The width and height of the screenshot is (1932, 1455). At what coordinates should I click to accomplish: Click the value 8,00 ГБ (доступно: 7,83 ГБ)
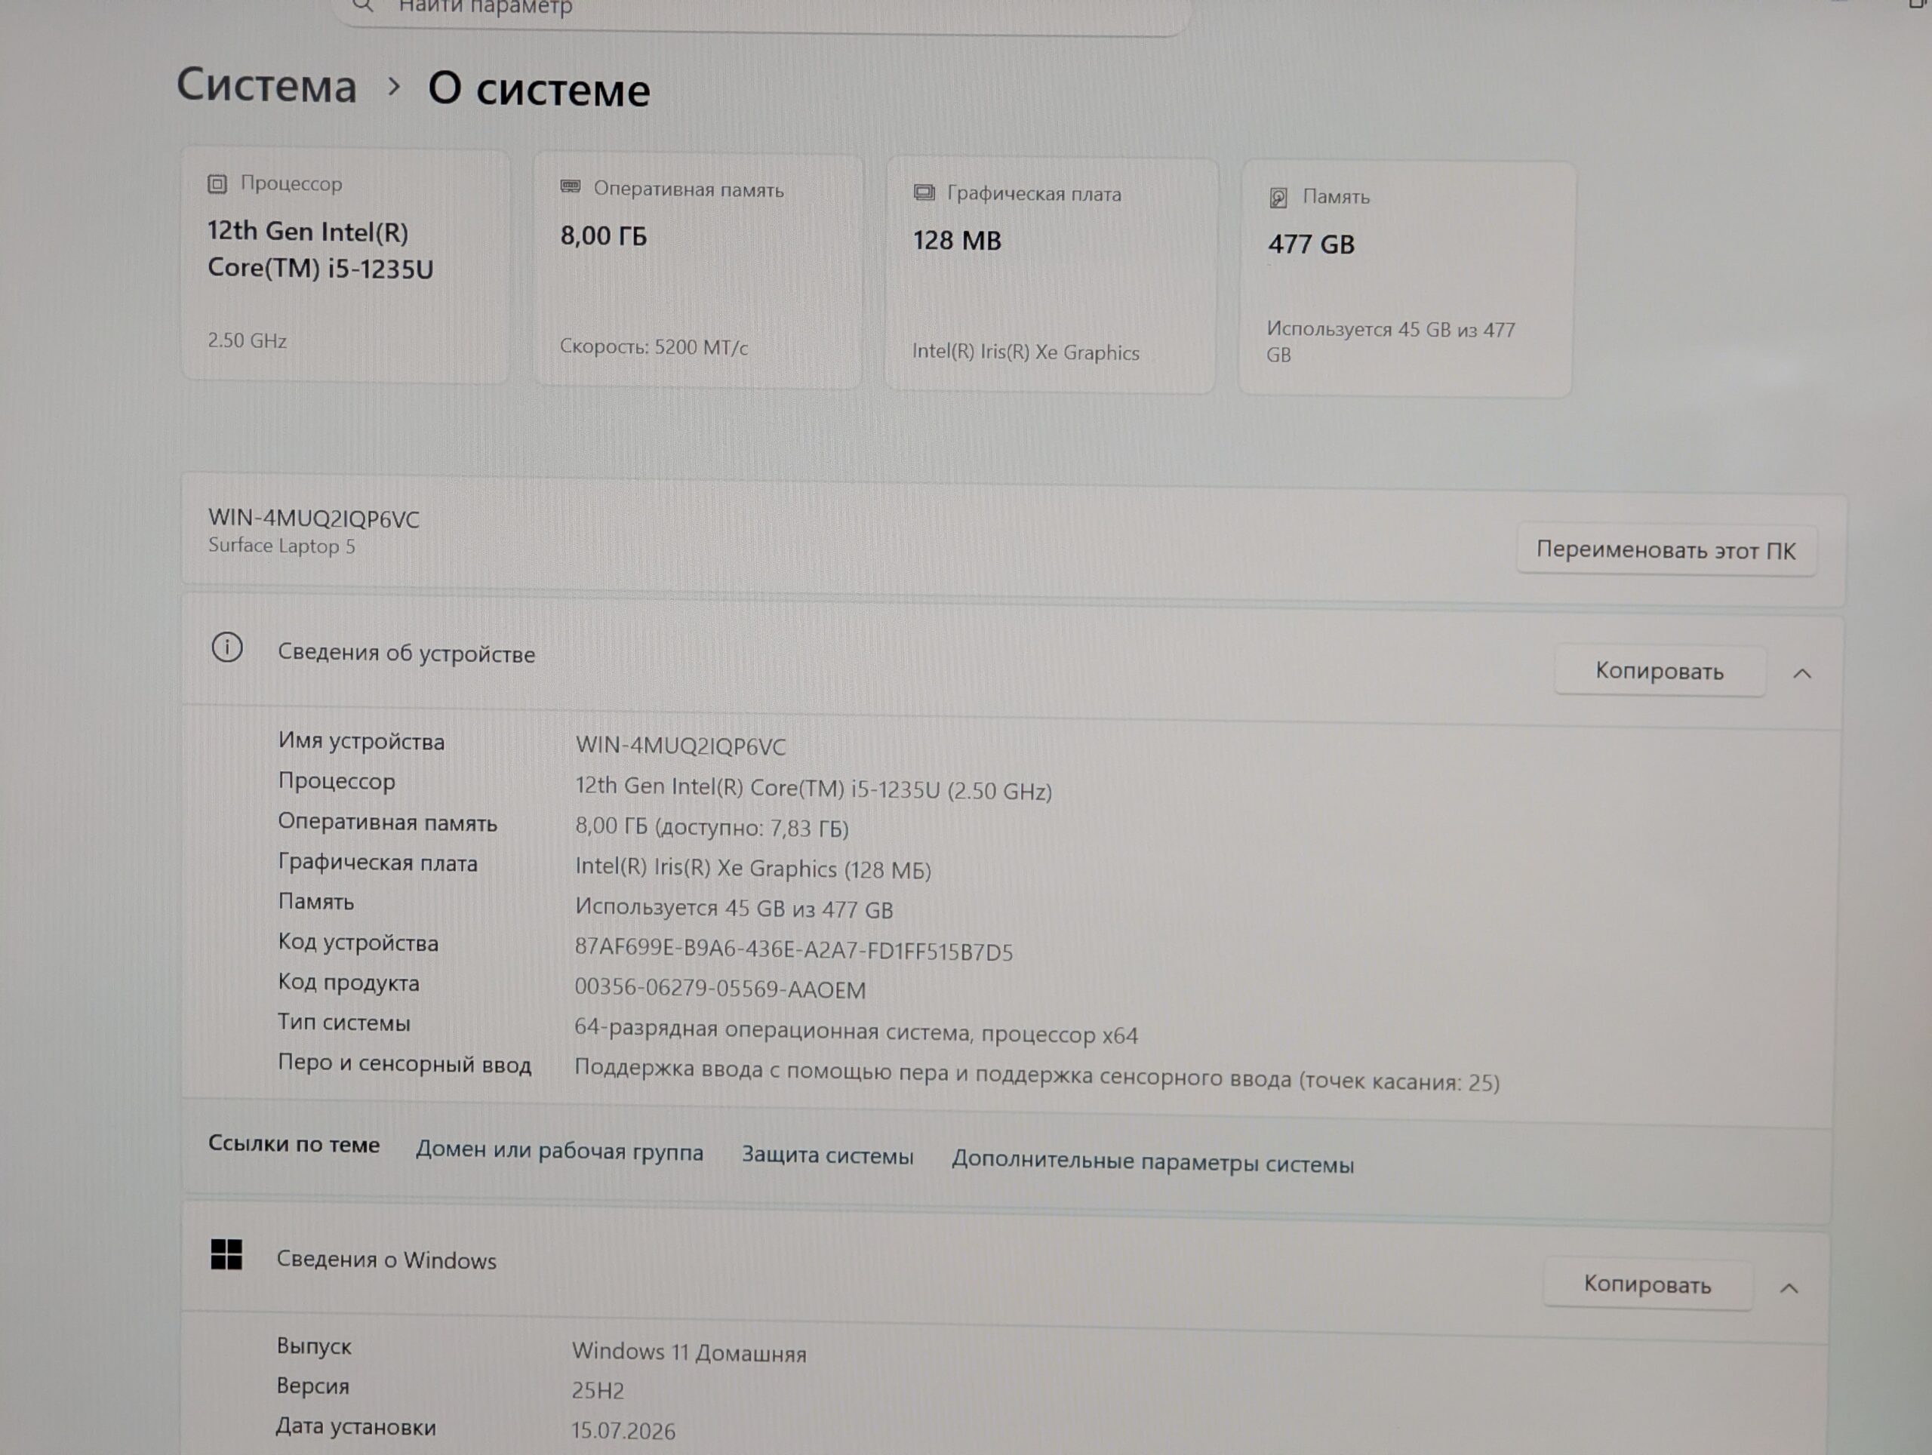click(x=712, y=827)
